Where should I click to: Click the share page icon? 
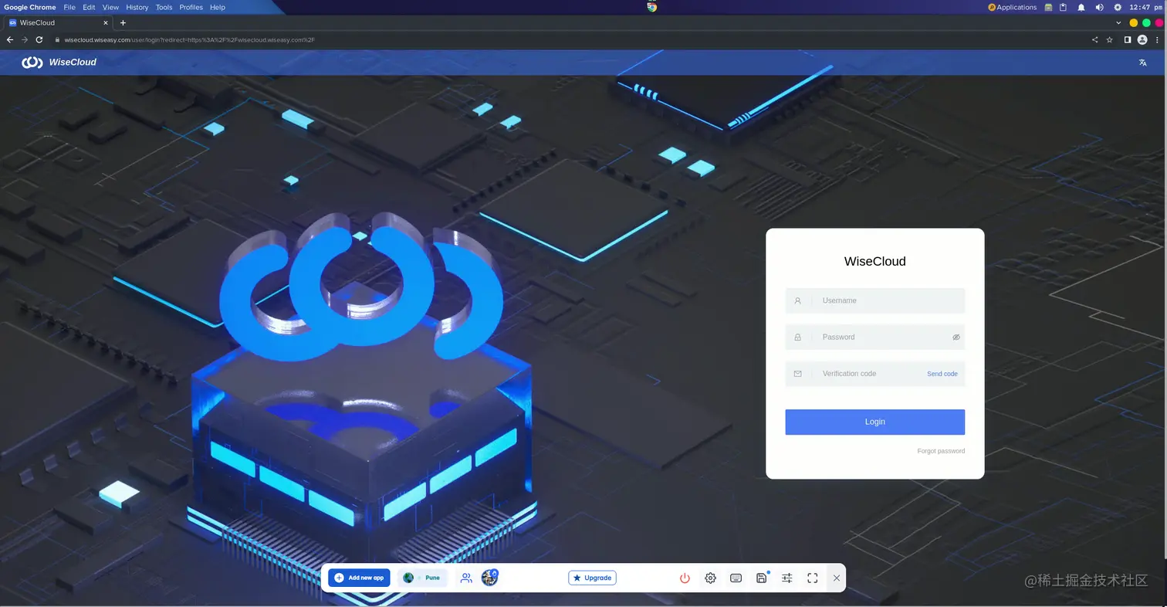(x=1094, y=39)
